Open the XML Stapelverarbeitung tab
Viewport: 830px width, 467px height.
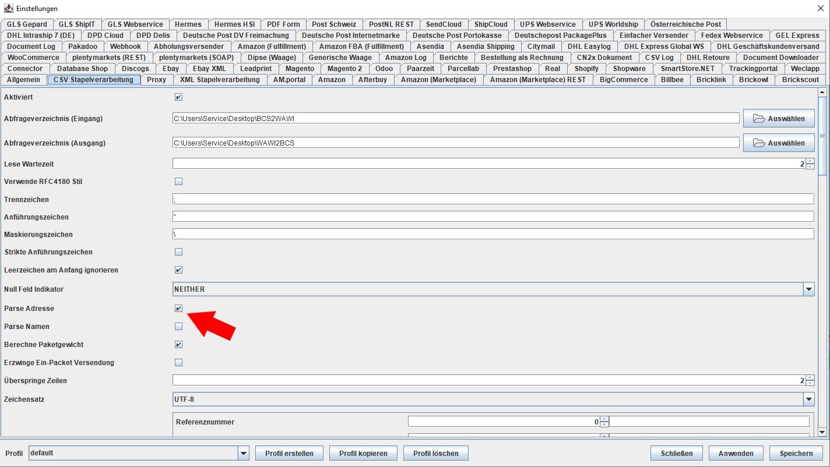pyautogui.click(x=220, y=80)
